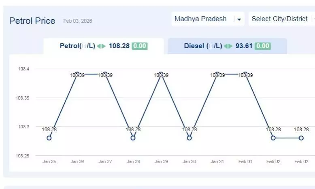Click the Jan 30 data point marker
This screenshot has height=189, width=315.
point(189,138)
